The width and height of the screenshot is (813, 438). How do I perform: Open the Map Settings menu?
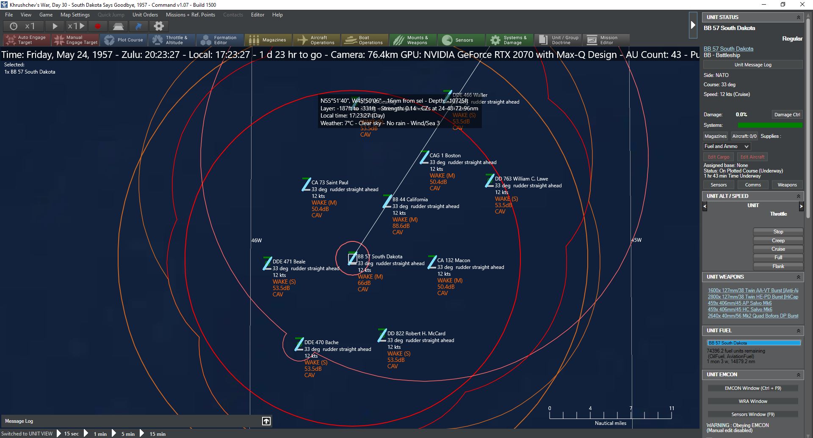75,15
